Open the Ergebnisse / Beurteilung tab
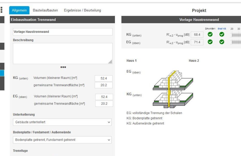Viewport: 241px width, 156px height. pyautogui.click(x=83, y=10)
